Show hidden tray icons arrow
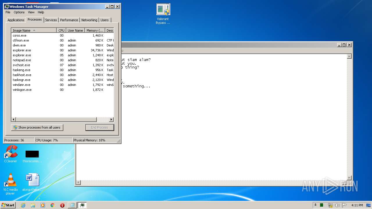The height and width of the screenshot is (209, 372). [315, 205]
